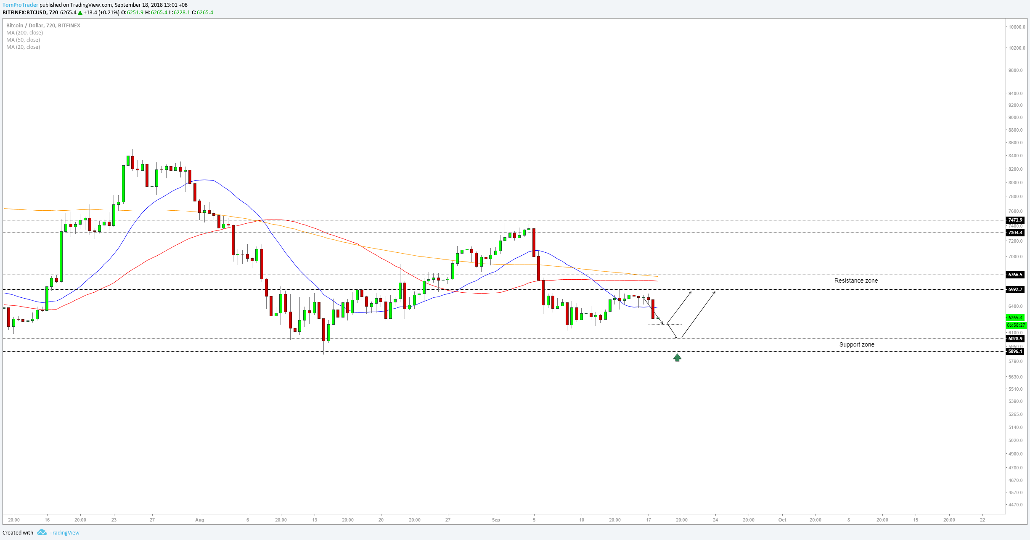This screenshot has height=540, width=1030.
Task: Click the BITFINEX:BTCUSD symbol in header
Action: click(x=24, y=13)
